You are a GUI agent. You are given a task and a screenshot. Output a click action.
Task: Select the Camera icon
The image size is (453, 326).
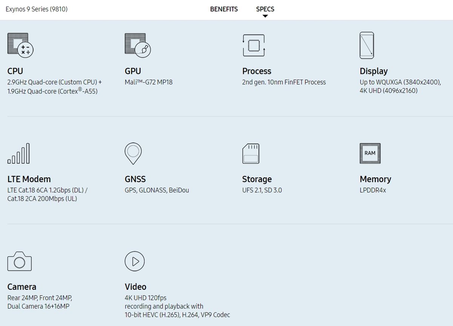pyautogui.click(x=19, y=261)
